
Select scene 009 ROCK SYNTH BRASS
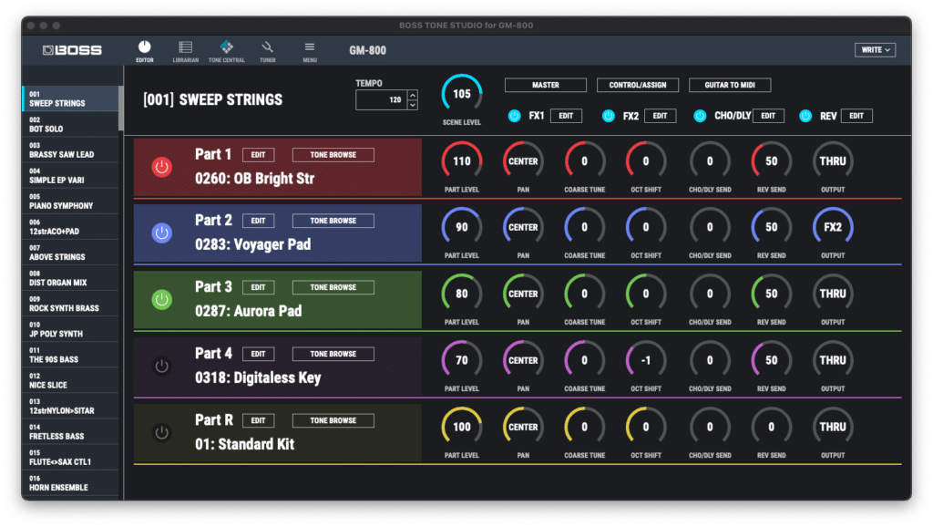click(70, 304)
